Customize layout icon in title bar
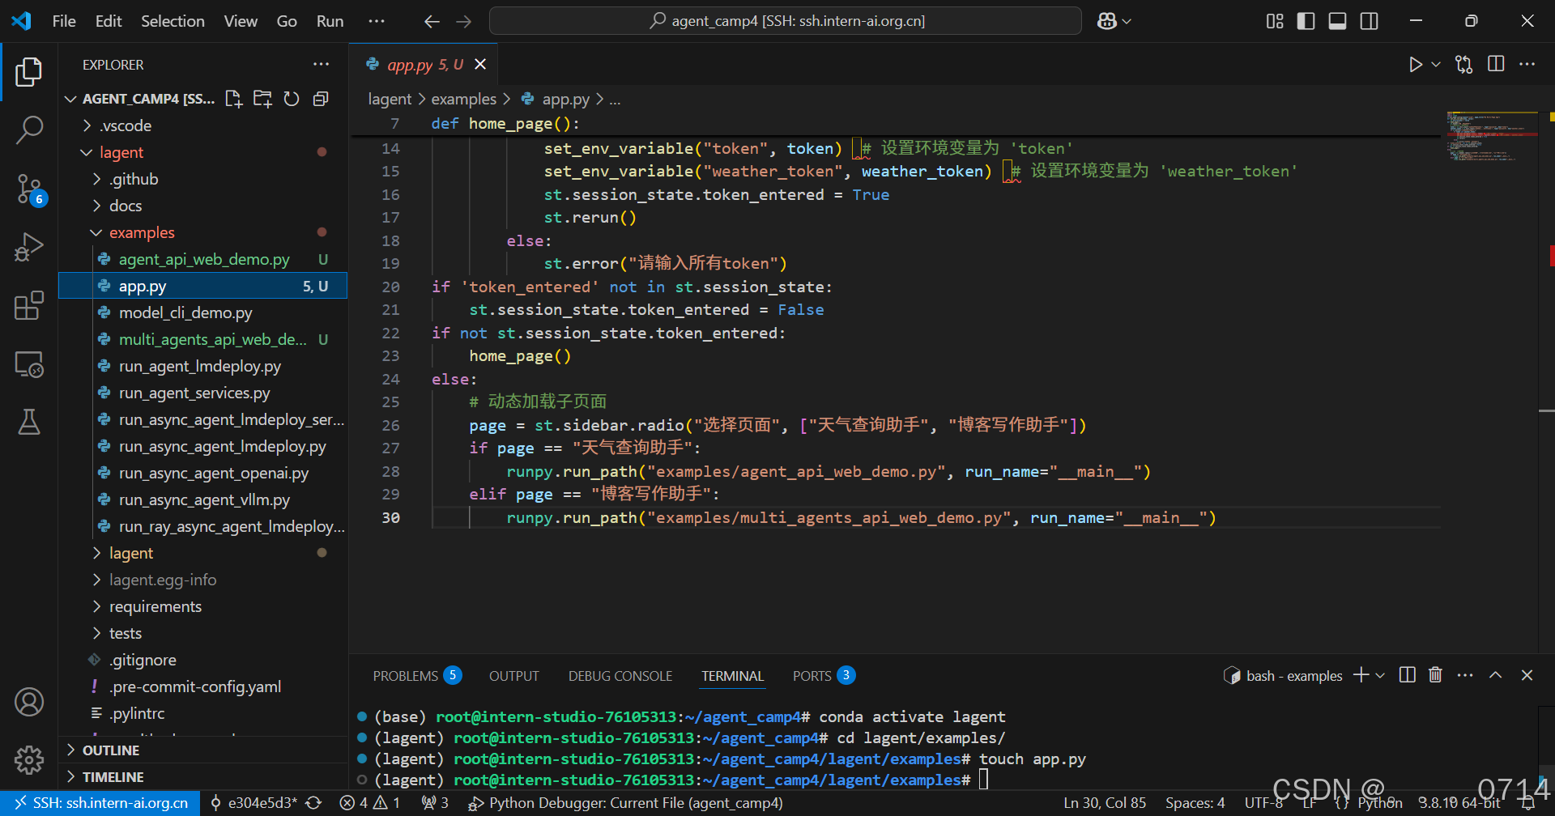Image resolution: width=1555 pixels, height=816 pixels. pyautogui.click(x=1275, y=21)
